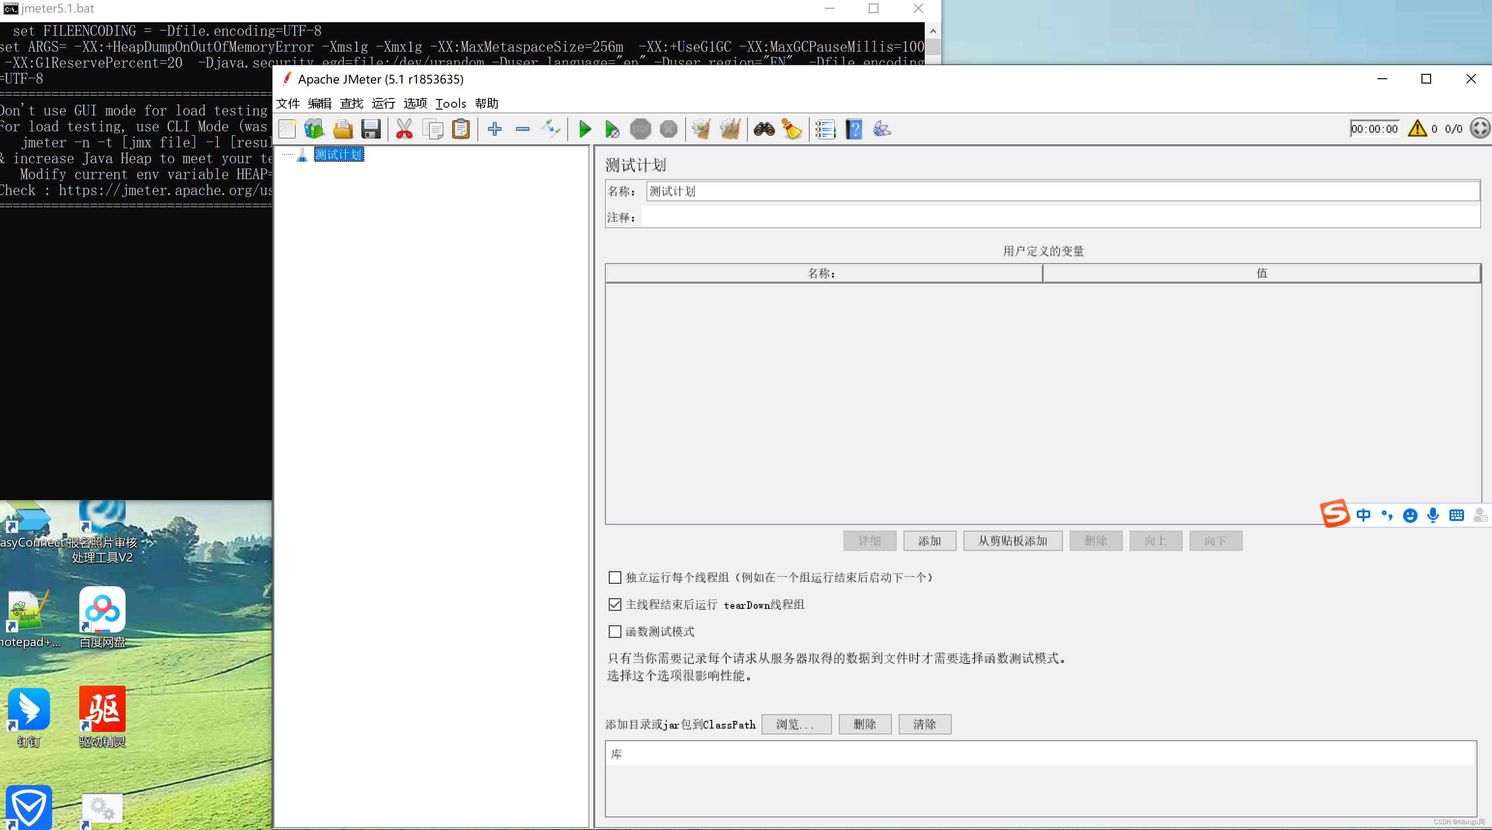This screenshot has width=1492, height=830.
Task: Click the 名称 input field
Action: [x=1063, y=192]
